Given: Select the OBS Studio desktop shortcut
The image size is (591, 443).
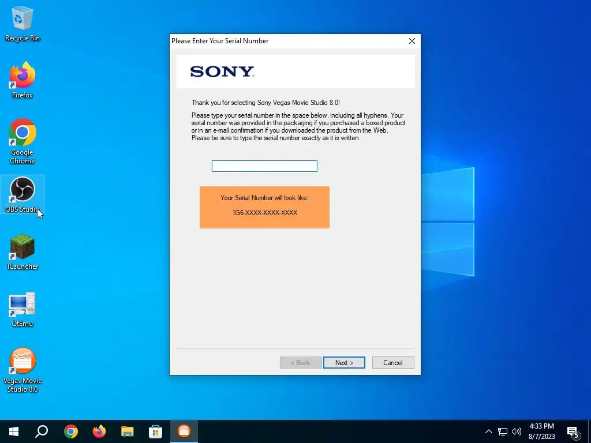Looking at the screenshot, I should (23, 195).
